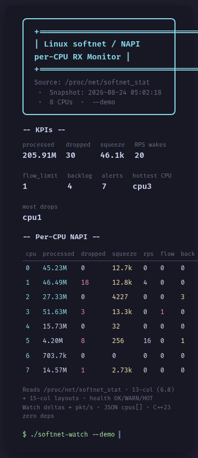The width and height of the screenshot is (198, 458).
Task: Click the alerts KPI value 7
Action: (x=104, y=186)
